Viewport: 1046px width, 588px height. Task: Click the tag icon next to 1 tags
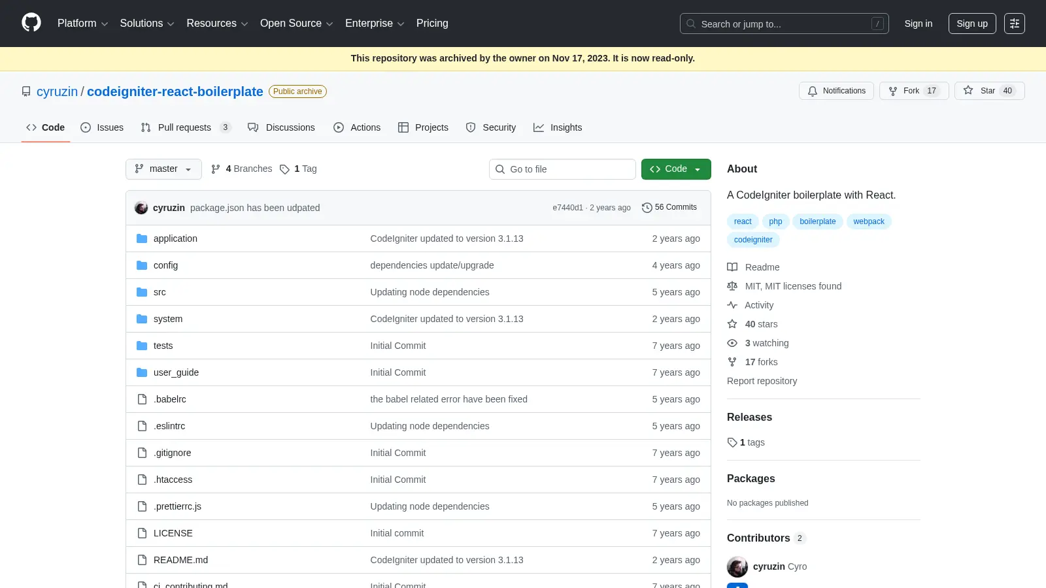(x=732, y=442)
